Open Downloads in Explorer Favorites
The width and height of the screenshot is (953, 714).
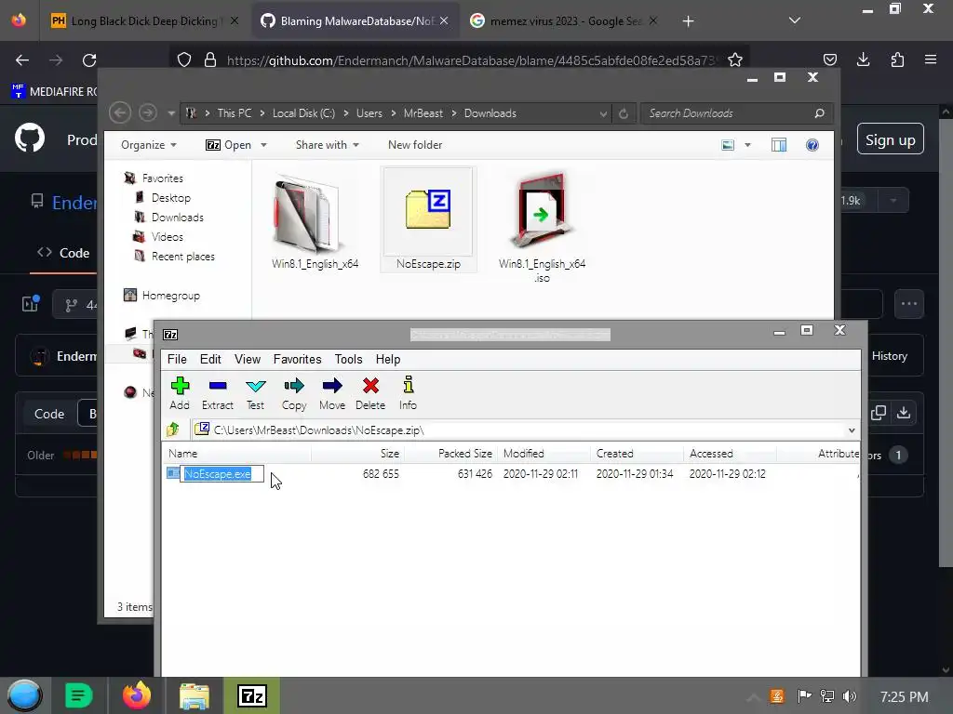pos(177,218)
